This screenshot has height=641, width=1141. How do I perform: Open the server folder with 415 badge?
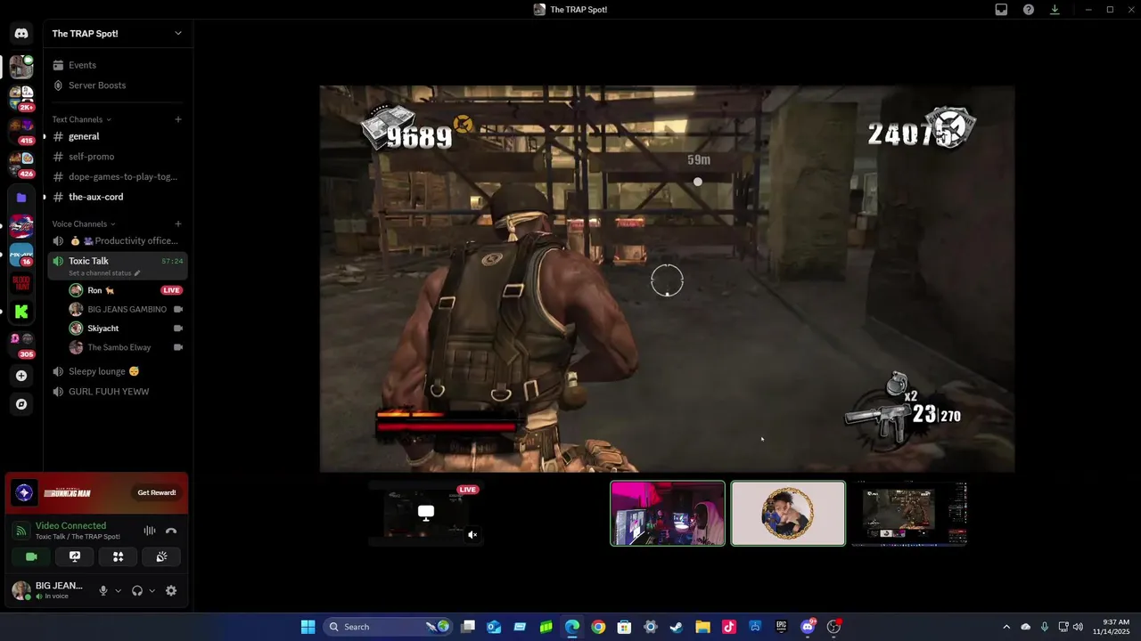21,131
